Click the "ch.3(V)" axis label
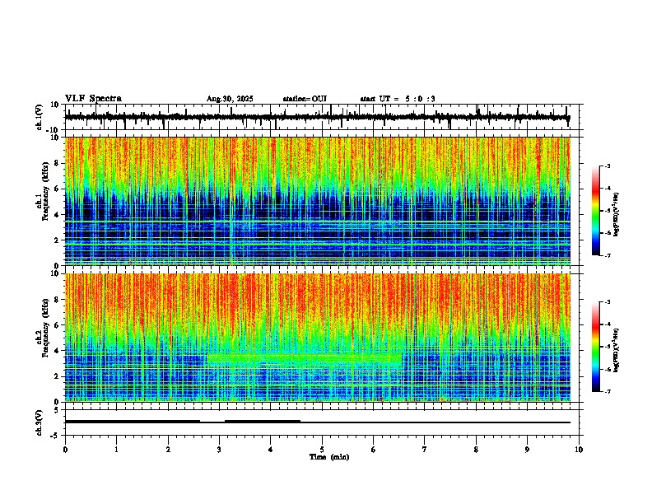 pos(40,423)
